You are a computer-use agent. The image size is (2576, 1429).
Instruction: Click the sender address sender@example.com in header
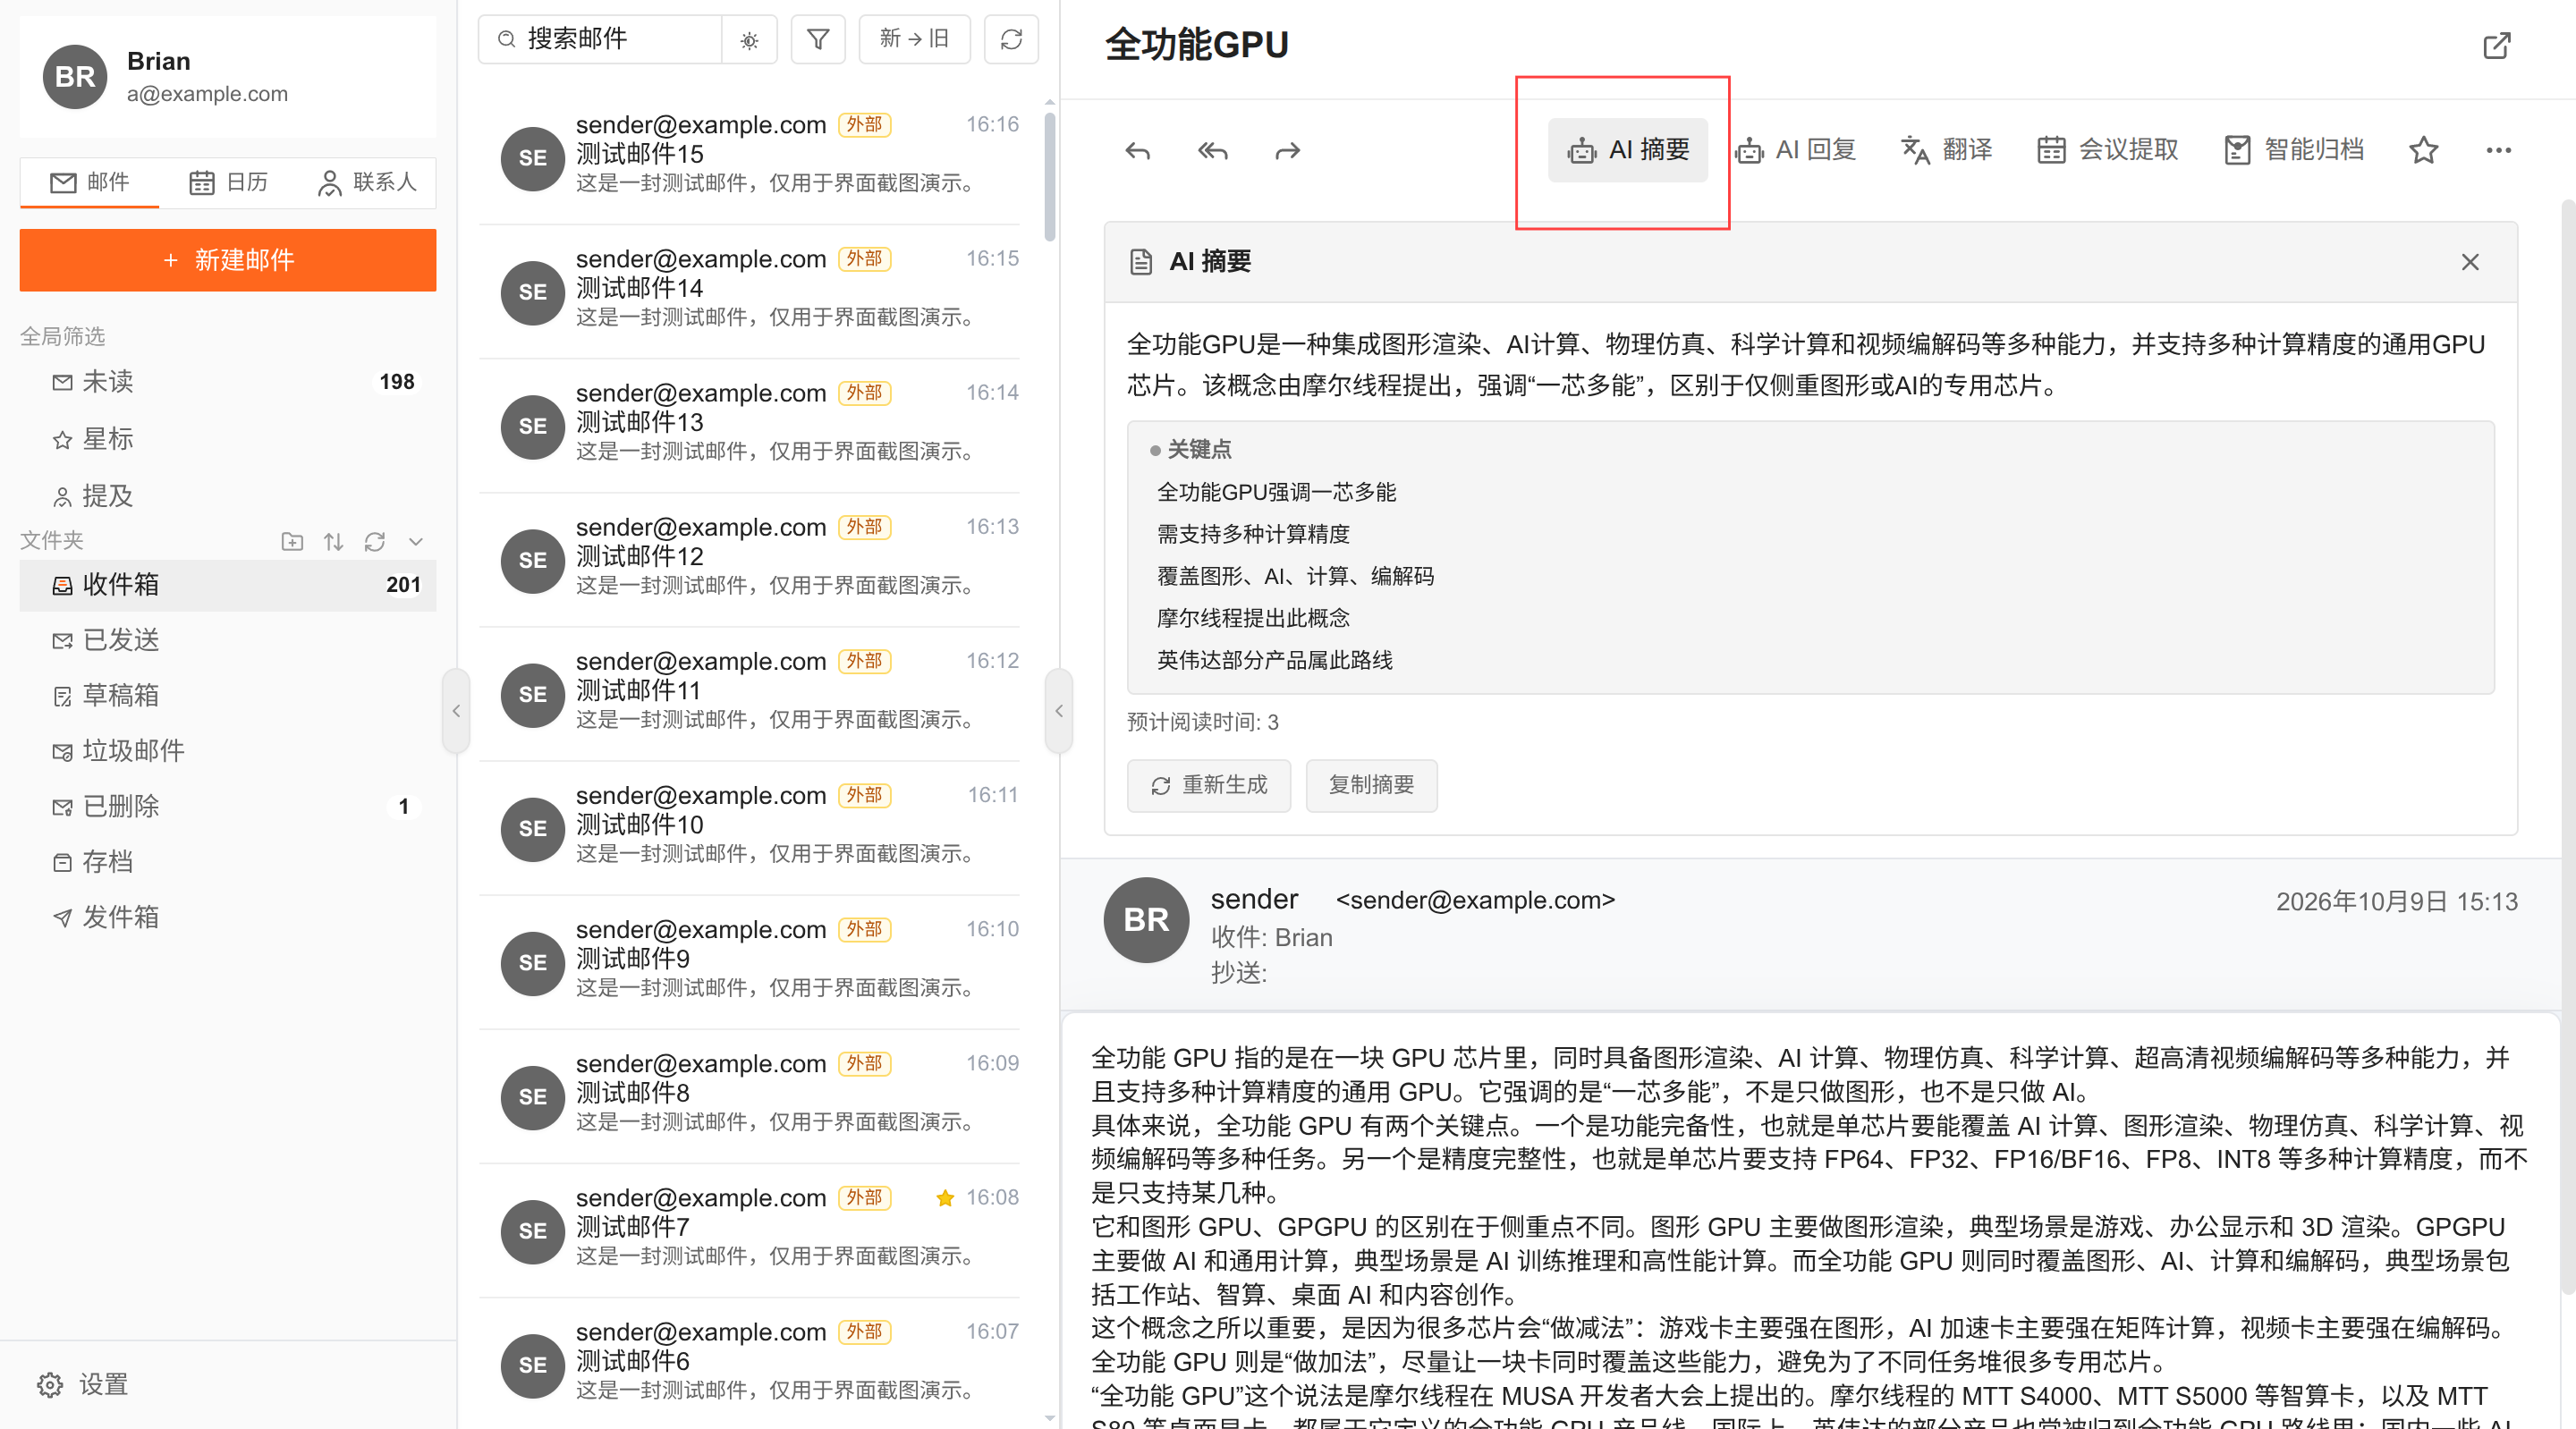click(x=1475, y=900)
